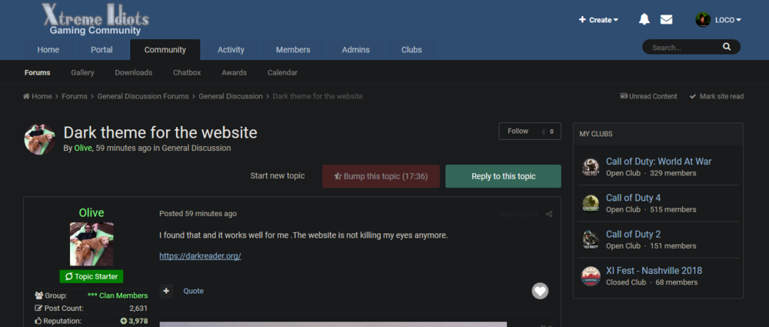The height and width of the screenshot is (327, 769).
Task: Click Start new topic
Action: click(x=278, y=175)
